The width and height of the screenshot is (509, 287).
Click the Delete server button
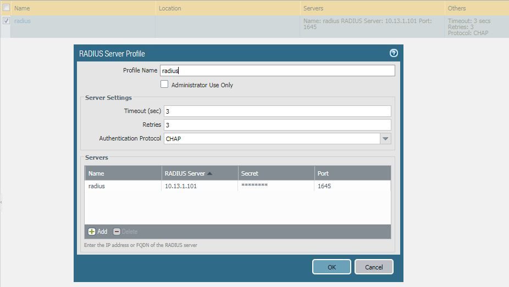(x=125, y=232)
